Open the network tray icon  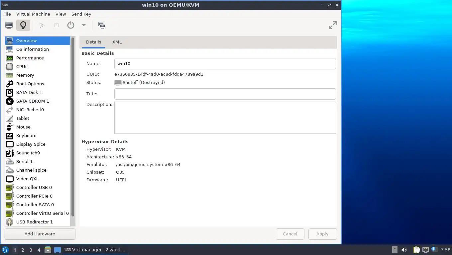pos(426,250)
